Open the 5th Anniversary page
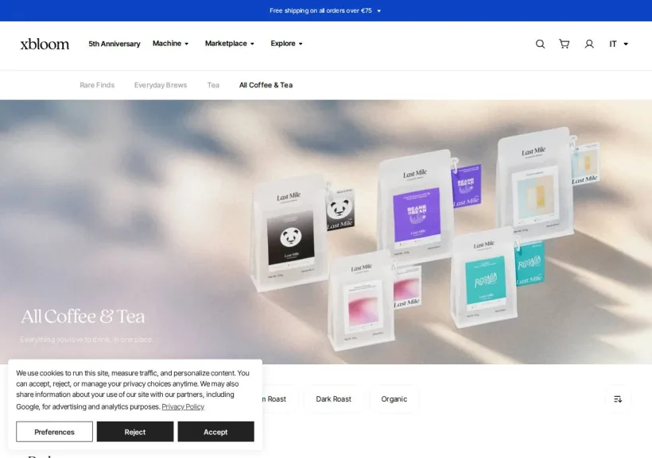652x458 pixels. pos(114,44)
